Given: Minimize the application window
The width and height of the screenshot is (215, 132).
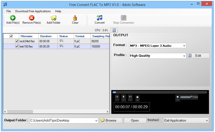Looking at the screenshot, I should pos(192,4).
